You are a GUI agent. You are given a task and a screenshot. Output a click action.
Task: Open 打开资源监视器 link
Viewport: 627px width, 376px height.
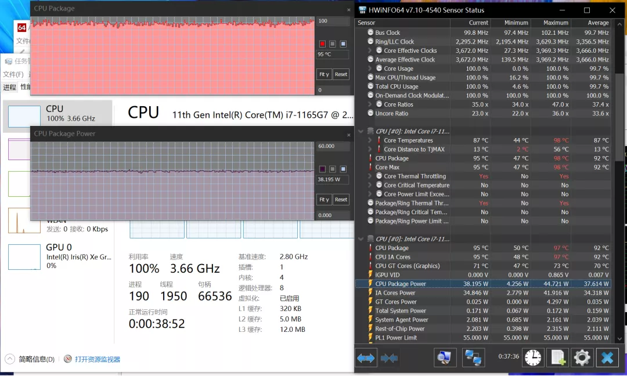point(98,359)
